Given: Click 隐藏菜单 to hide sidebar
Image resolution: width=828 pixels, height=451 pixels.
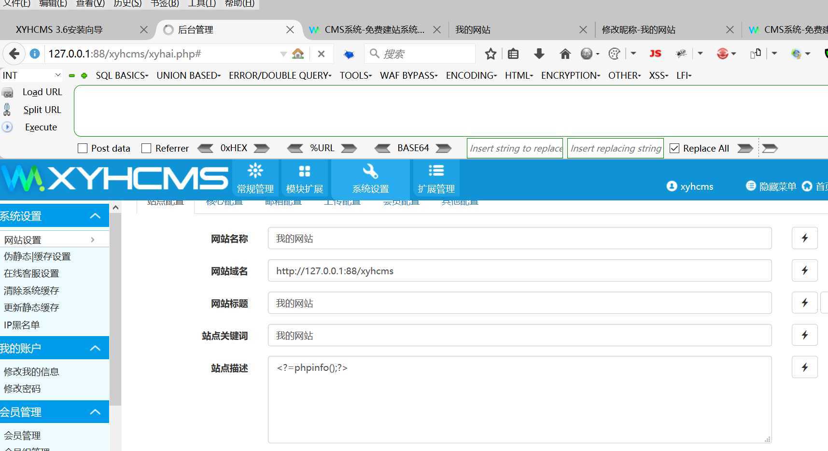Looking at the screenshot, I should point(771,186).
